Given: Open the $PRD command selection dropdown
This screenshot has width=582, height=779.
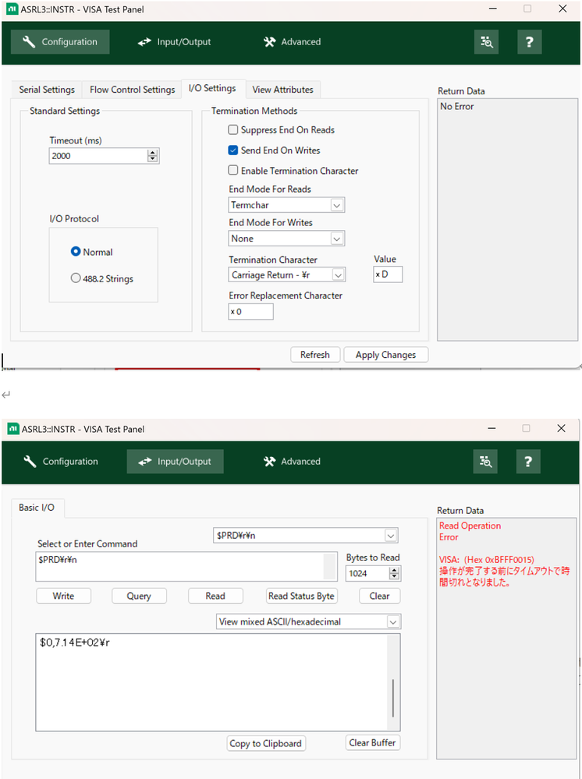Looking at the screenshot, I should tap(306, 536).
